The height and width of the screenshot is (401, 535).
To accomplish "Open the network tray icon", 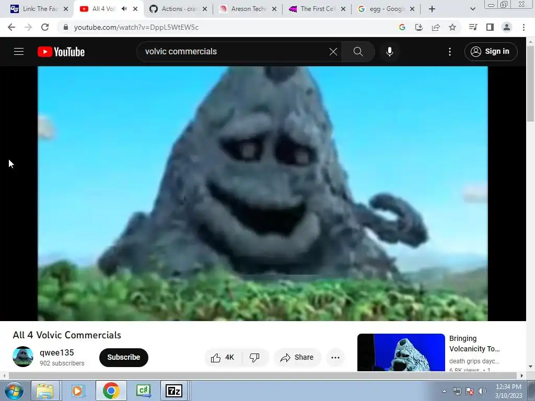I will 457,391.
